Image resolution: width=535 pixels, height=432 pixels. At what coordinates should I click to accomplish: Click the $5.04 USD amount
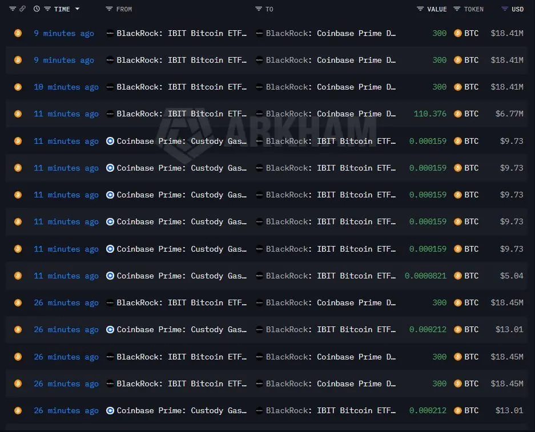pyautogui.click(x=512, y=276)
